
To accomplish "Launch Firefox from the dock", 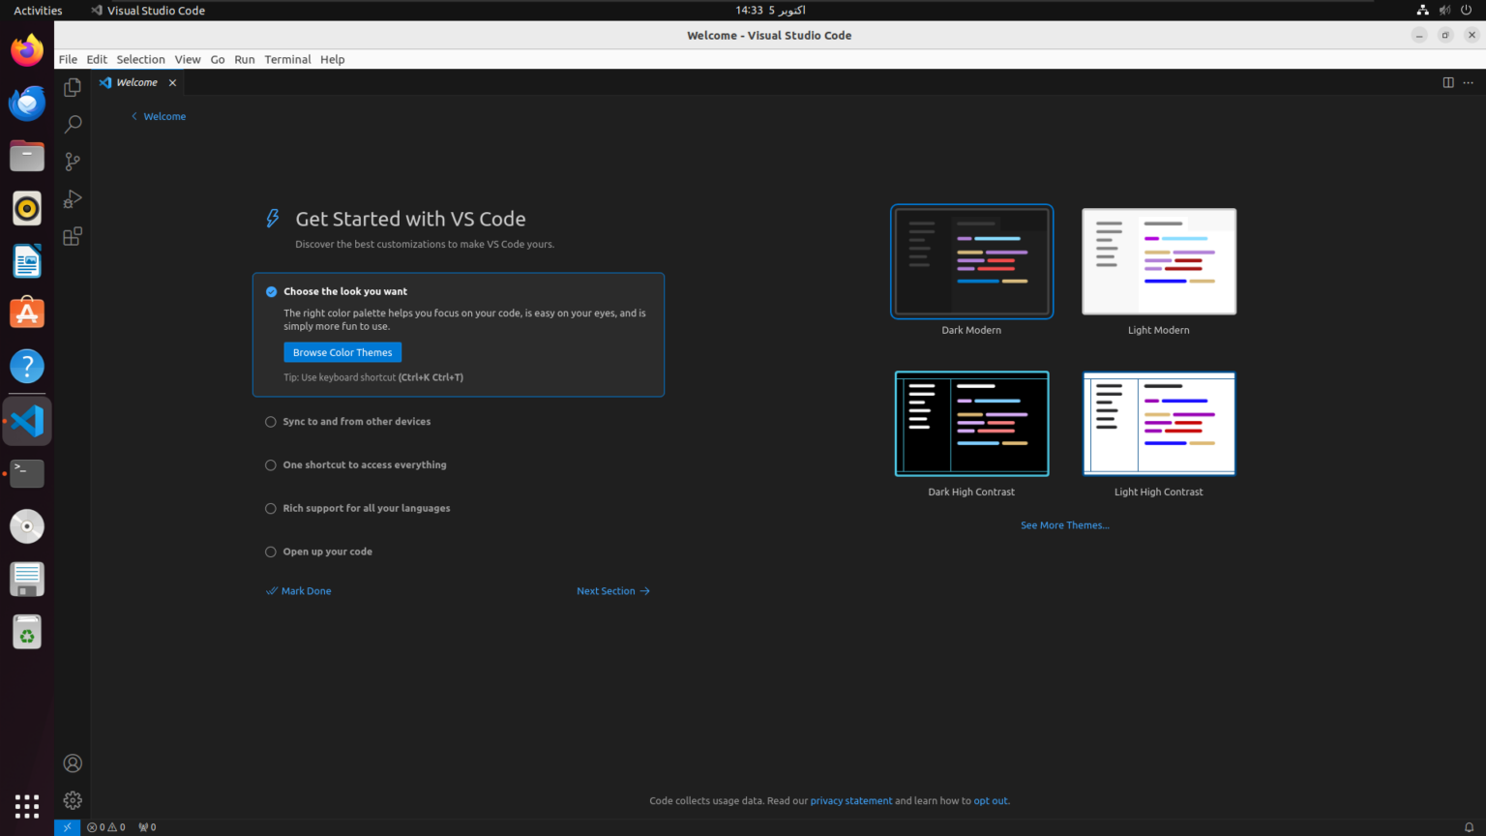I will coord(26,49).
